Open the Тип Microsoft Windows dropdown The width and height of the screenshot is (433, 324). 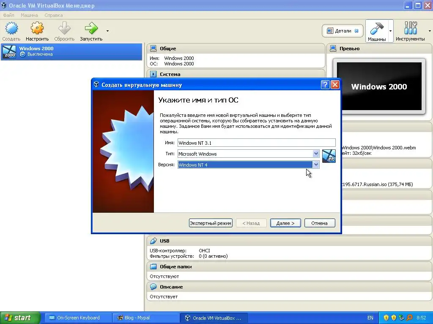click(x=316, y=154)
